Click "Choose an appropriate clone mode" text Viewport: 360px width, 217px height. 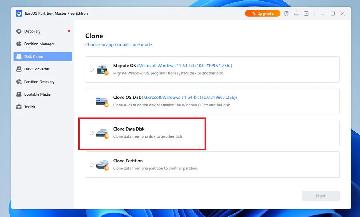118,44
